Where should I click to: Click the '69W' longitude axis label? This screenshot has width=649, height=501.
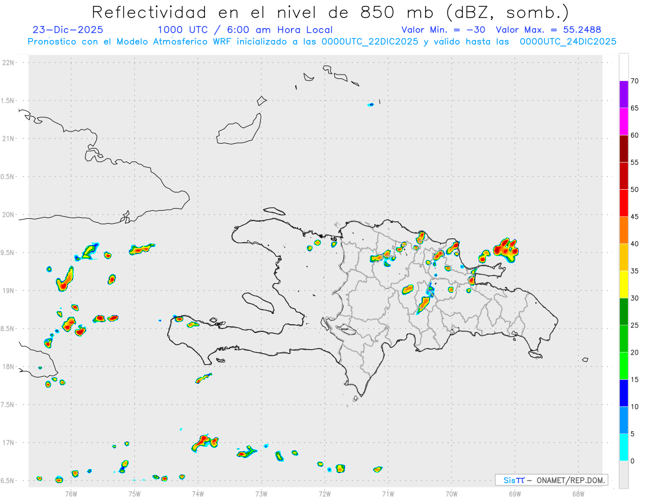point(515,493)
